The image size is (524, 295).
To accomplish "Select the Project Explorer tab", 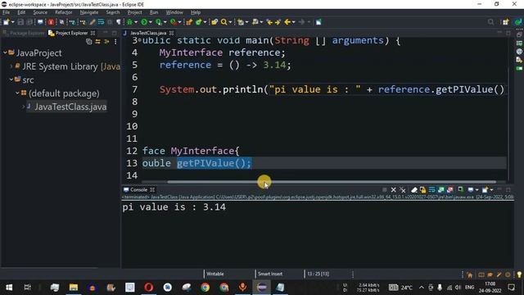I will (71, 33).
